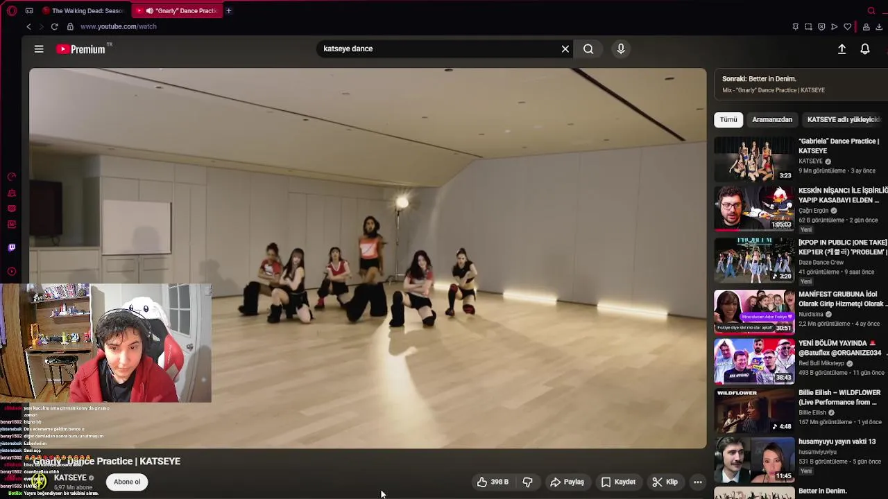
Task: Switch to the Gnarly Dance Practice tab
Action: [177, 10]
